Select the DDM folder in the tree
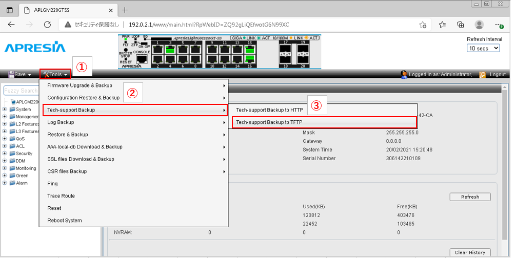Screen dimensions: 515x261 point(17,161)
